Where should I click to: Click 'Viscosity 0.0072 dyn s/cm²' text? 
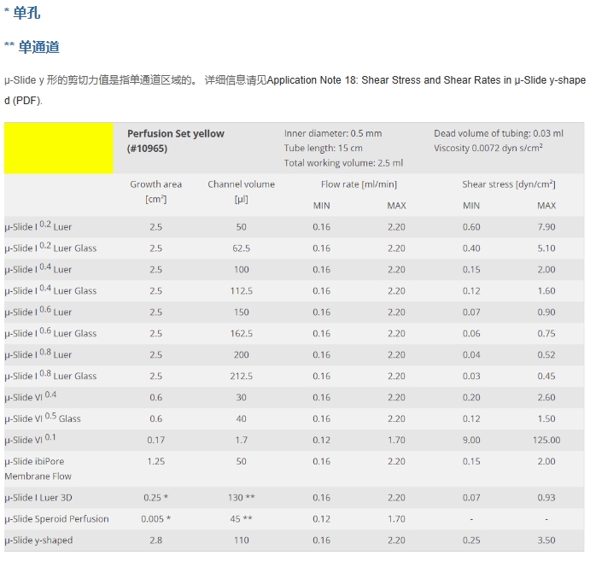coord(488,148)
